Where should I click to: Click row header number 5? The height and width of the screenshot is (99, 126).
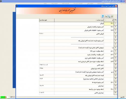pyautogui.click(x=116, y=37)
